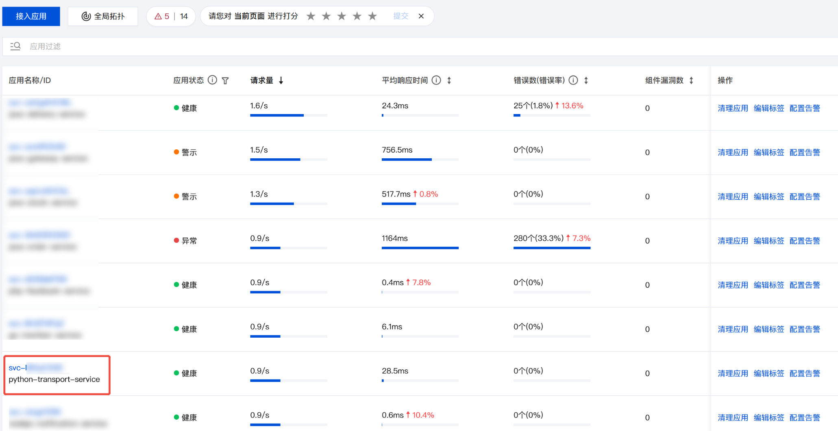Click 清理应用 in the 异常 status row
The image size is (838, 431).
733,241
